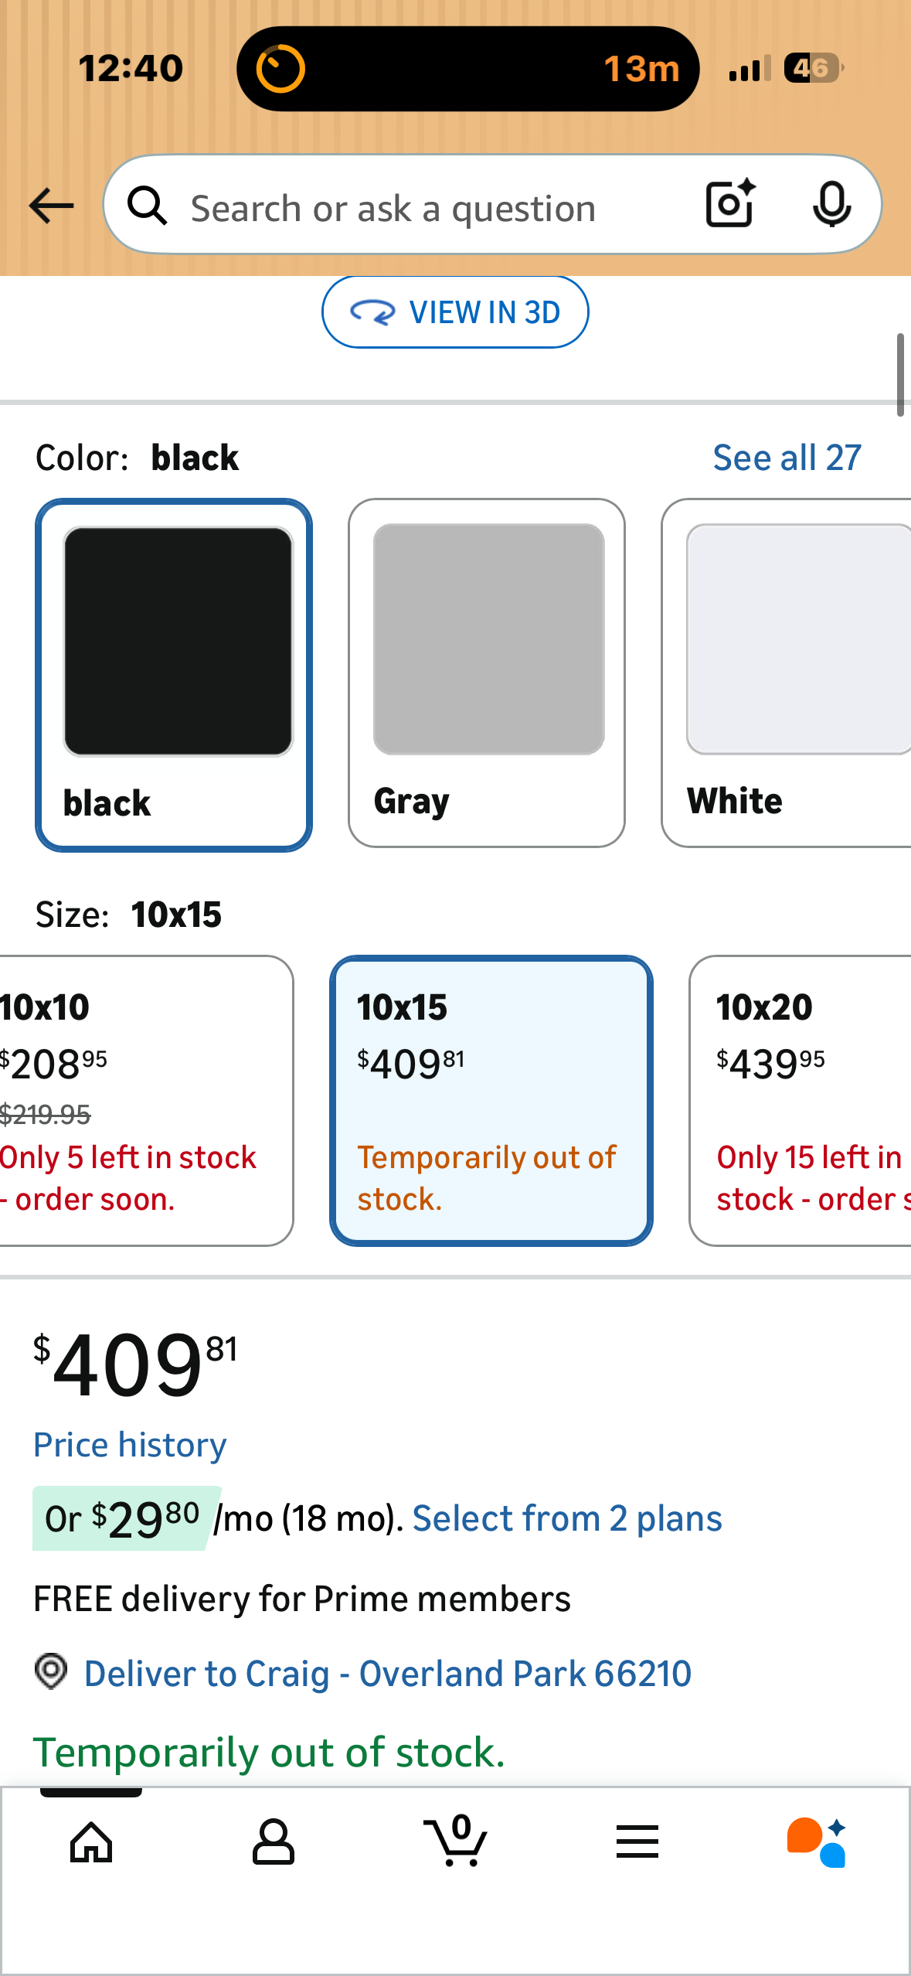Image resolution: width=911 pixels, height=1976 pixels.
Task: Select the 10x15 size option
Action: tap(491, 1099)
